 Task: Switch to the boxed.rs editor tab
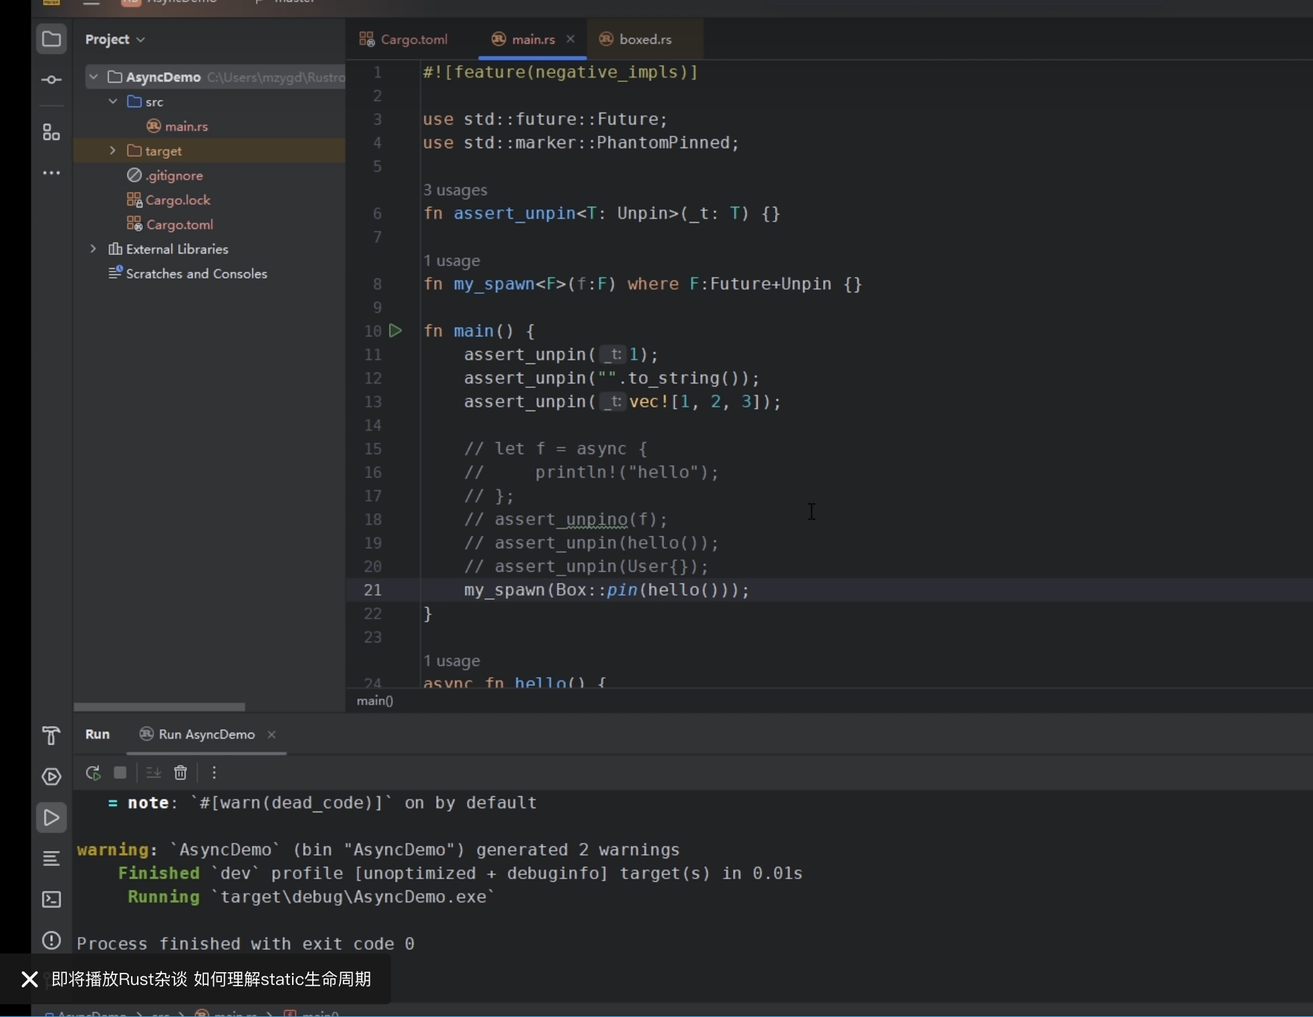[x=636, y=39]
